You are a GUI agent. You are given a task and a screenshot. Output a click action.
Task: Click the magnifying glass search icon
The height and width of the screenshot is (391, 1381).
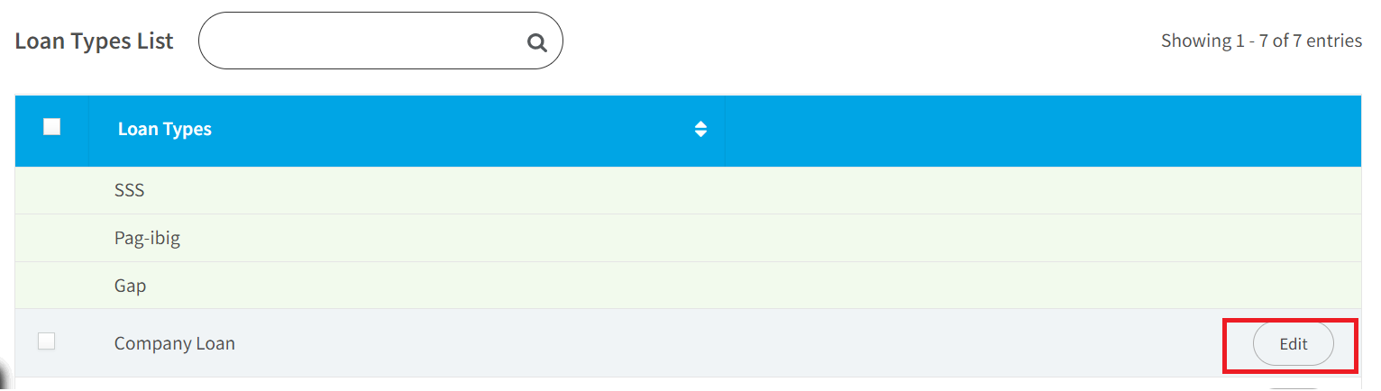537,42
